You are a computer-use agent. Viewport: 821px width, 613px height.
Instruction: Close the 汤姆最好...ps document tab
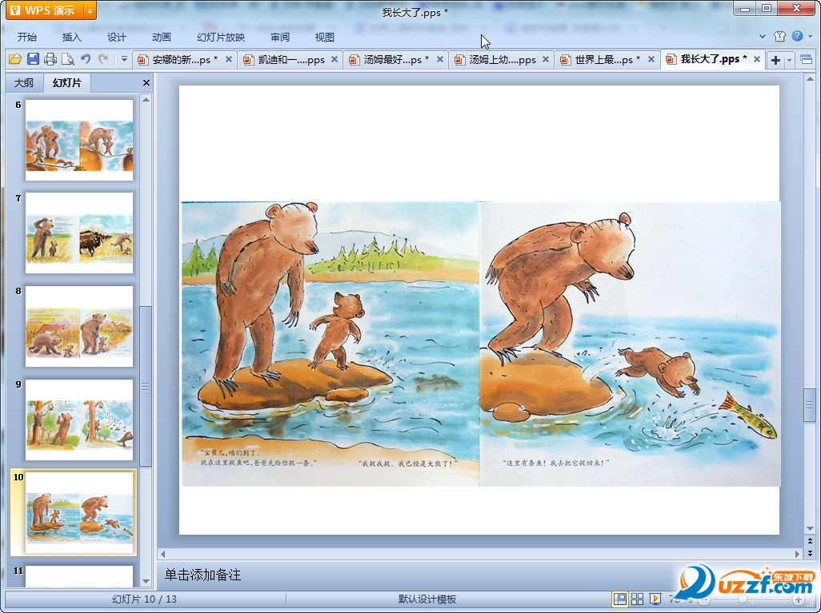click(x=440, y=60)
